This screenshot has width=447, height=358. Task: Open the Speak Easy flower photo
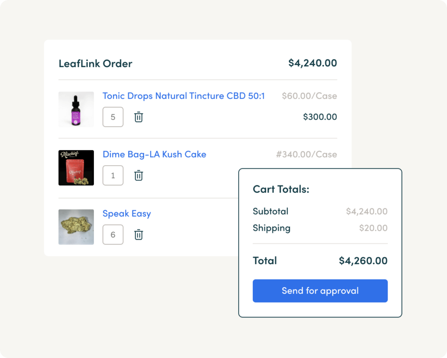tap(76, 227)
